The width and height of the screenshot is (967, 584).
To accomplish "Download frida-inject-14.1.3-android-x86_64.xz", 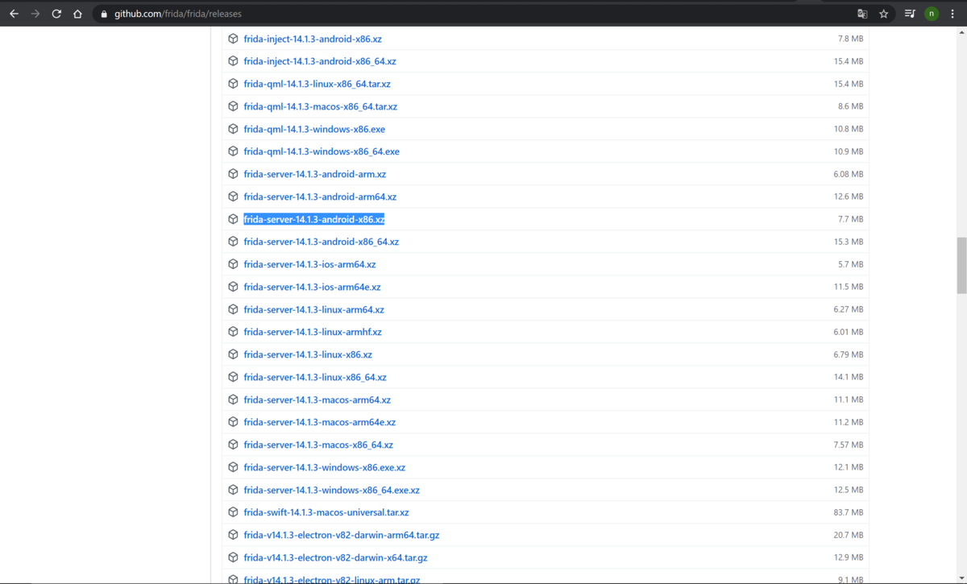I will [x=320, y=61].
